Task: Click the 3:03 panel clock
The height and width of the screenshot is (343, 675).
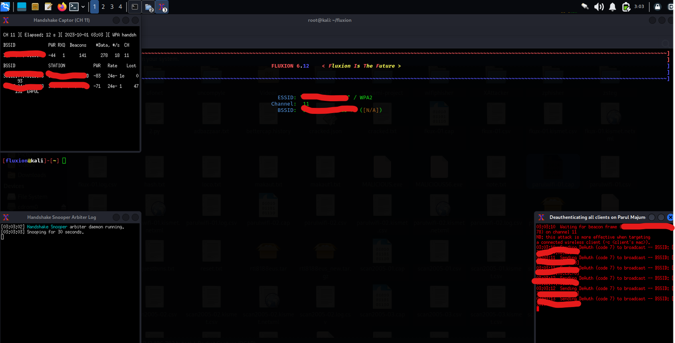Action: (639, 7)
